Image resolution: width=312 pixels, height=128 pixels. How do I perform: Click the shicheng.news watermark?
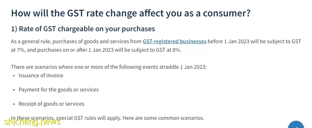point(32,122)
